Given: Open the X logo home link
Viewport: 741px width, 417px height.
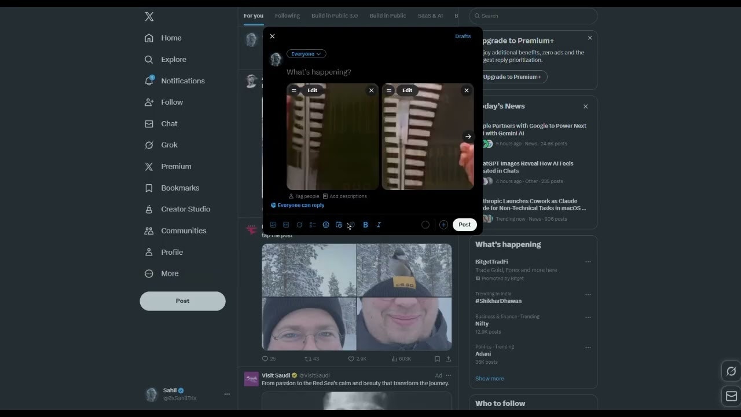Looking at the screenshot, I should 149,17.
